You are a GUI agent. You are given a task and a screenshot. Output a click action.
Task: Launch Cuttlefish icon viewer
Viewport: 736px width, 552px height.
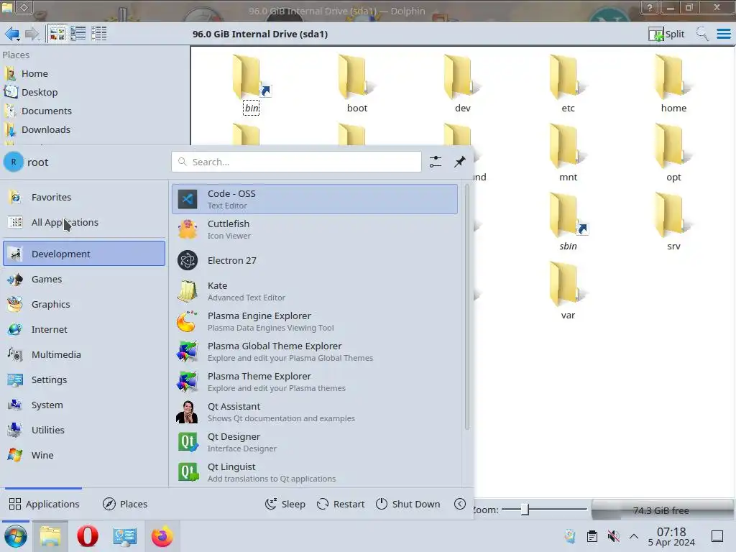[315, 229]
